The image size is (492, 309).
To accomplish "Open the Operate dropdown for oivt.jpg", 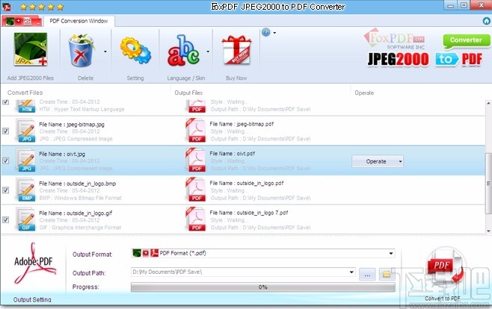I will 378,161.
